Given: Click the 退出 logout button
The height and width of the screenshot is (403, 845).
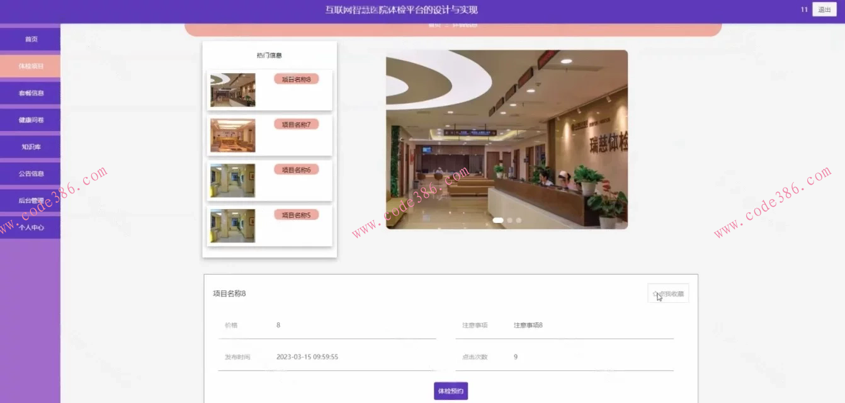Looking at the screenshot, I should point(825,9).
